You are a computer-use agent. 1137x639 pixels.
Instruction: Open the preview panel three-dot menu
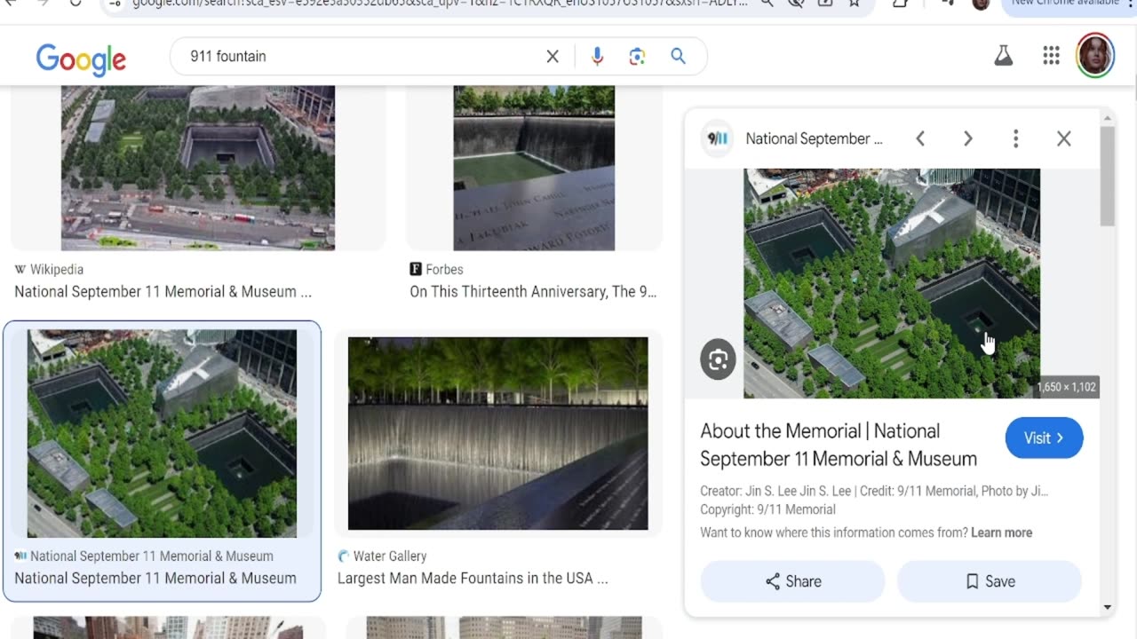coord(1015,138)
